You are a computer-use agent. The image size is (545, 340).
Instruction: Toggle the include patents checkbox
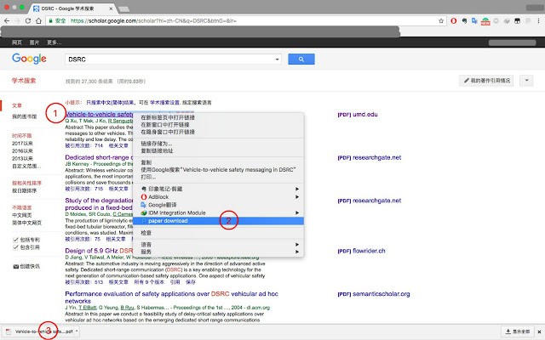point(15,240)
